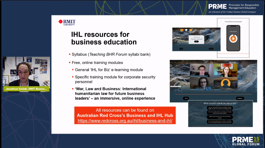
Task: Click the Jonathan Kolieb name label
Action: (x=26, y=89)
